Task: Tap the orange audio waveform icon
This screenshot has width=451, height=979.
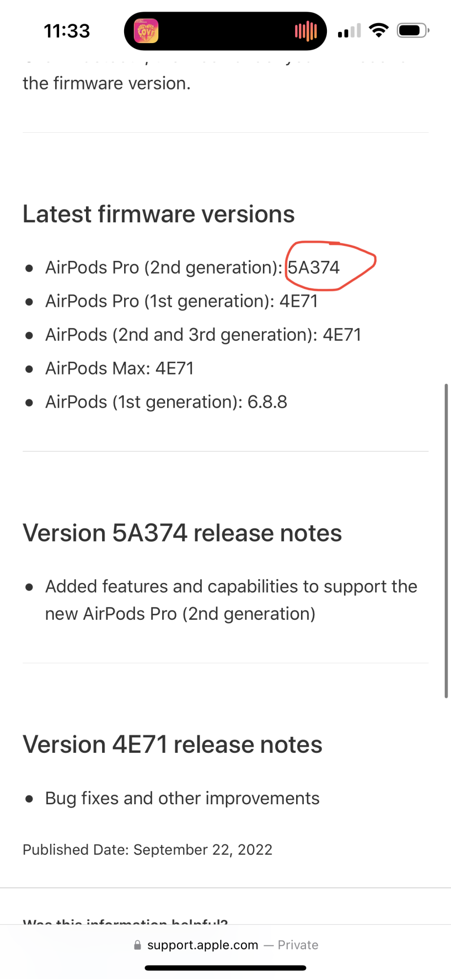Action: point(306,31)
